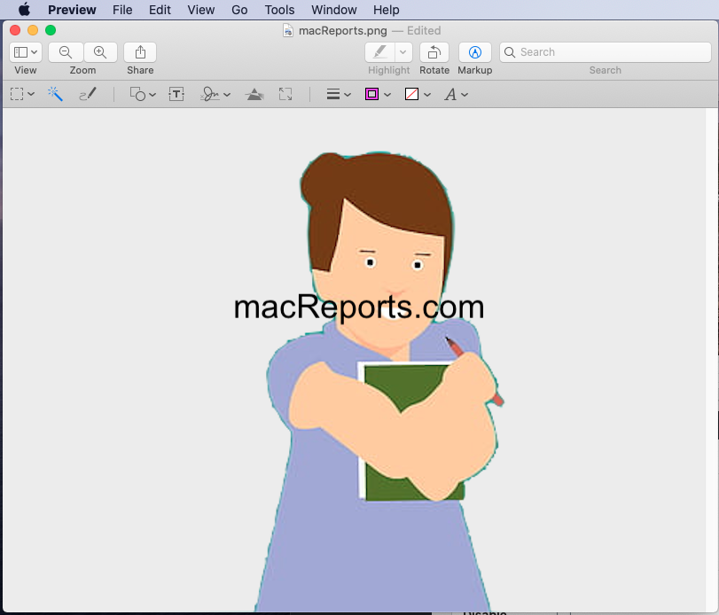Click the Highlight pen button
The width and height of the screenshot is (719, 615).
[379, 52]
